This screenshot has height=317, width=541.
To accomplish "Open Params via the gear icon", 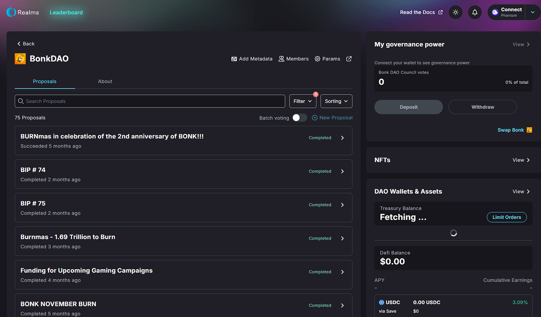I will tap(318, 59).
